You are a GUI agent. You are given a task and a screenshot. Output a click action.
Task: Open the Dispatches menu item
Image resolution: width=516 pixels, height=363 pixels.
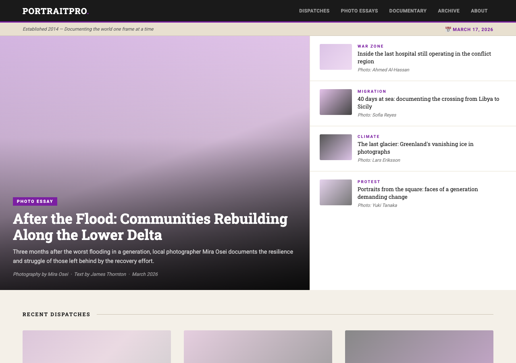point(314,11)
